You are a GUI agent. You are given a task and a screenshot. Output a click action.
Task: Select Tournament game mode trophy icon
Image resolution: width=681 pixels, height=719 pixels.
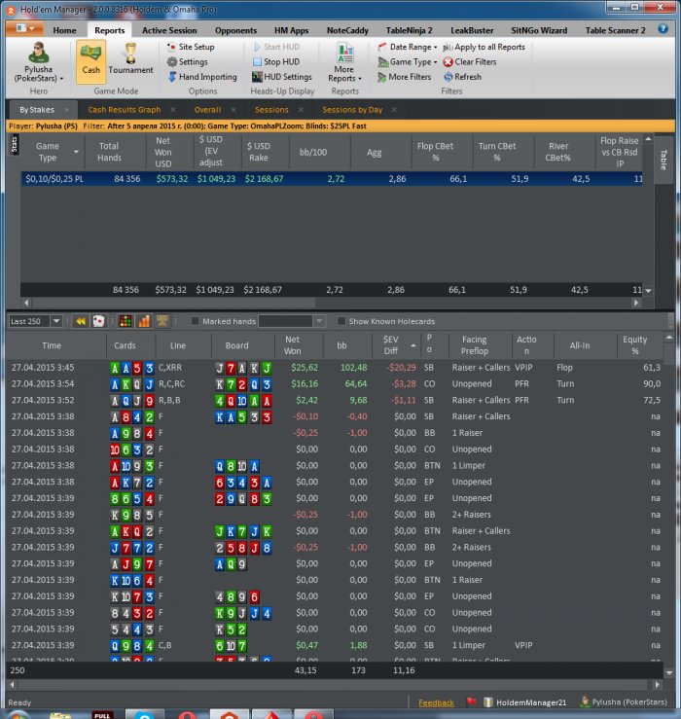point(130,58)
